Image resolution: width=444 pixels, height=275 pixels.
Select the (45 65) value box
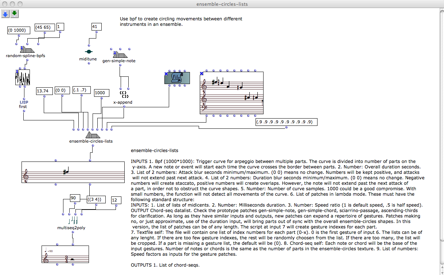pyautogui.click(x=44, y=27)
